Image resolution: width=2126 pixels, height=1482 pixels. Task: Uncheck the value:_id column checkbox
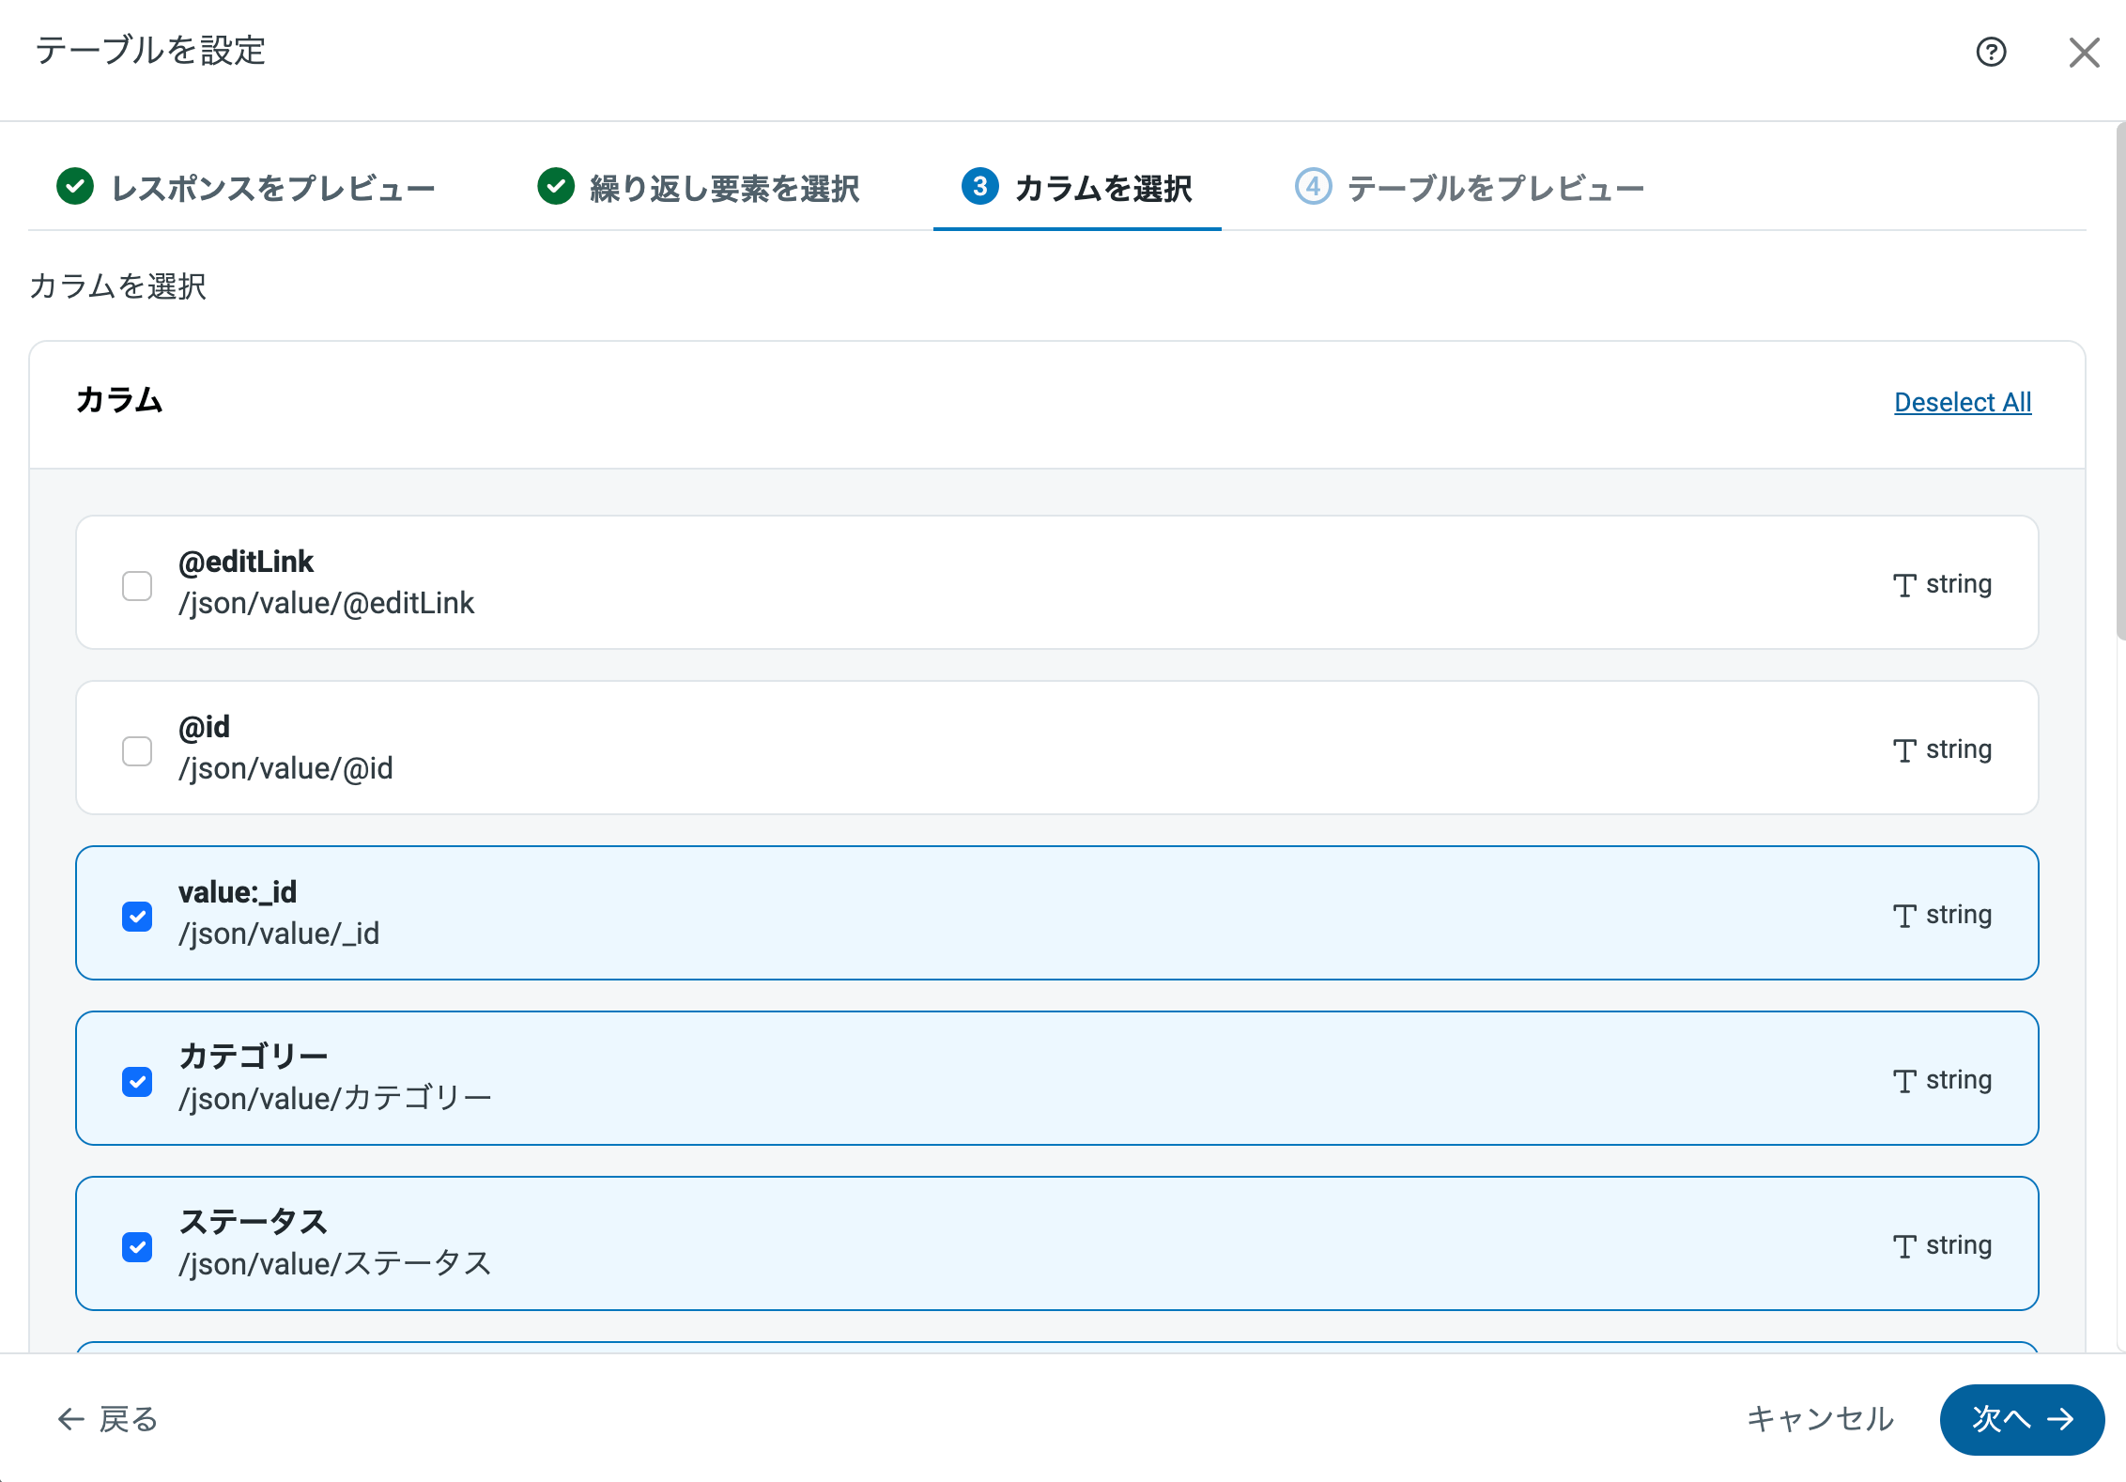pyautogui.click(x=137, y=916)
